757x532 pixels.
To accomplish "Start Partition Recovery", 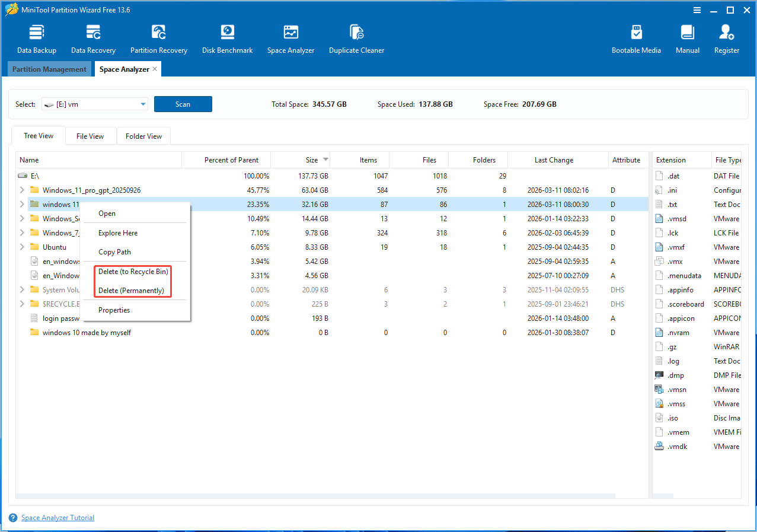I will coord(158,37).
